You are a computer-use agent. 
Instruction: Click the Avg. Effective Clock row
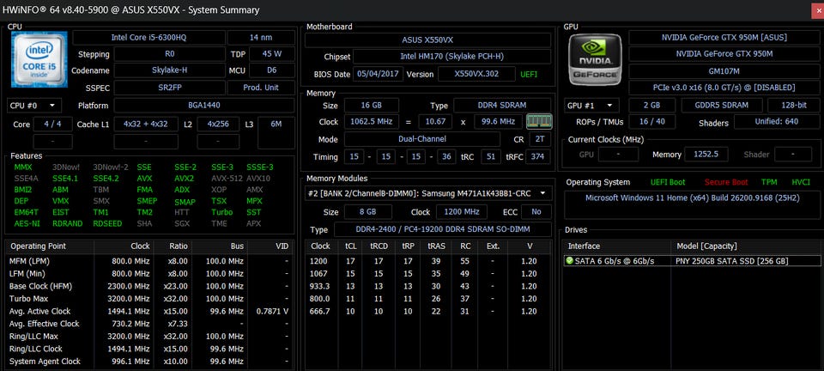(x=149, y=324)
